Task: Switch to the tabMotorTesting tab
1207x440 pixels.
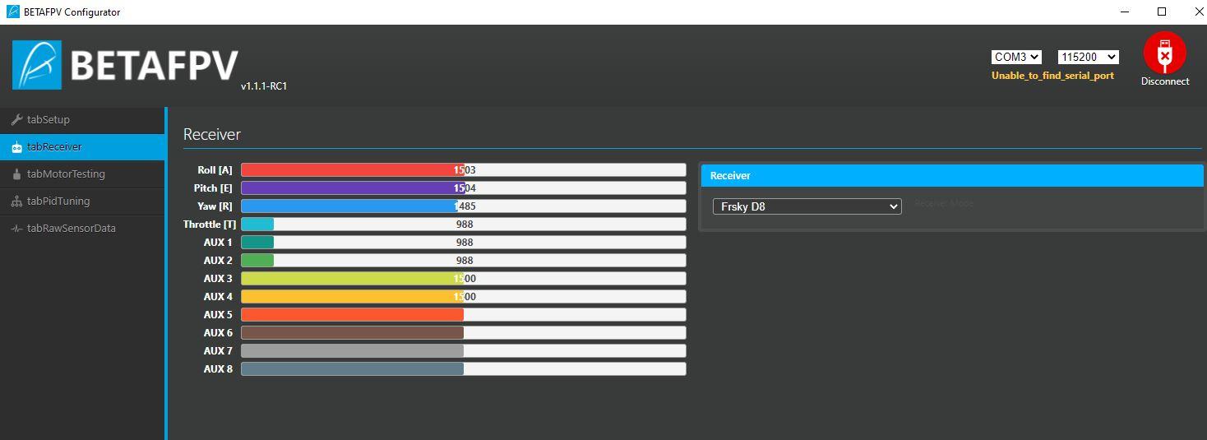Action: [x=66, y=174]
